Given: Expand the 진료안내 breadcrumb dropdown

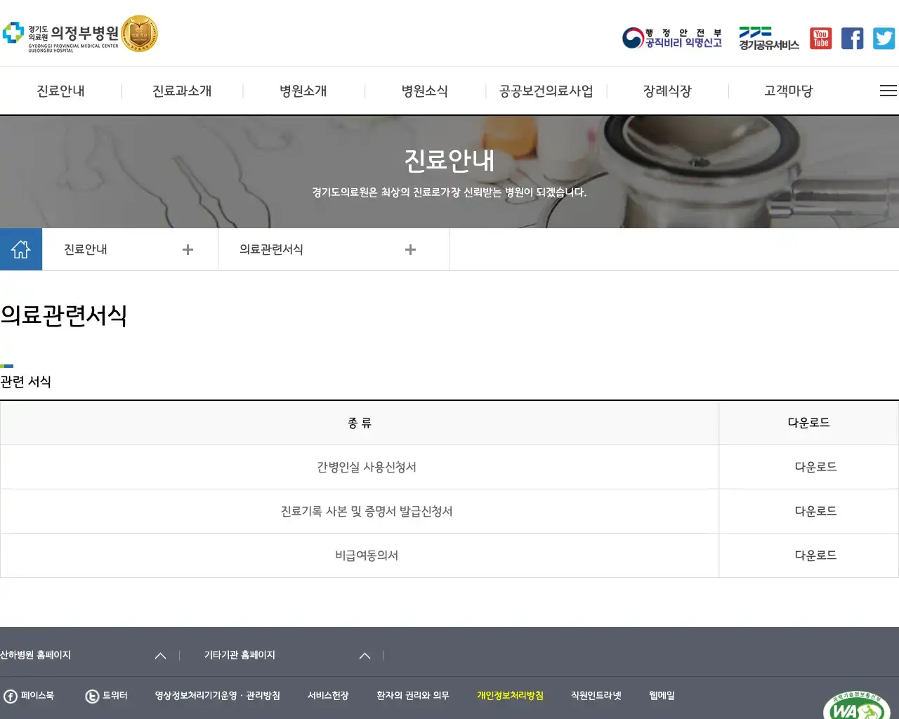Looking at the screenshot, I should coord(188,249).
